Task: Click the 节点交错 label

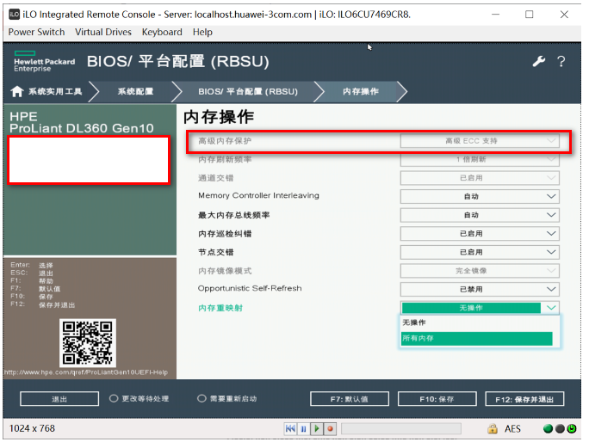Action: [215, 252]
